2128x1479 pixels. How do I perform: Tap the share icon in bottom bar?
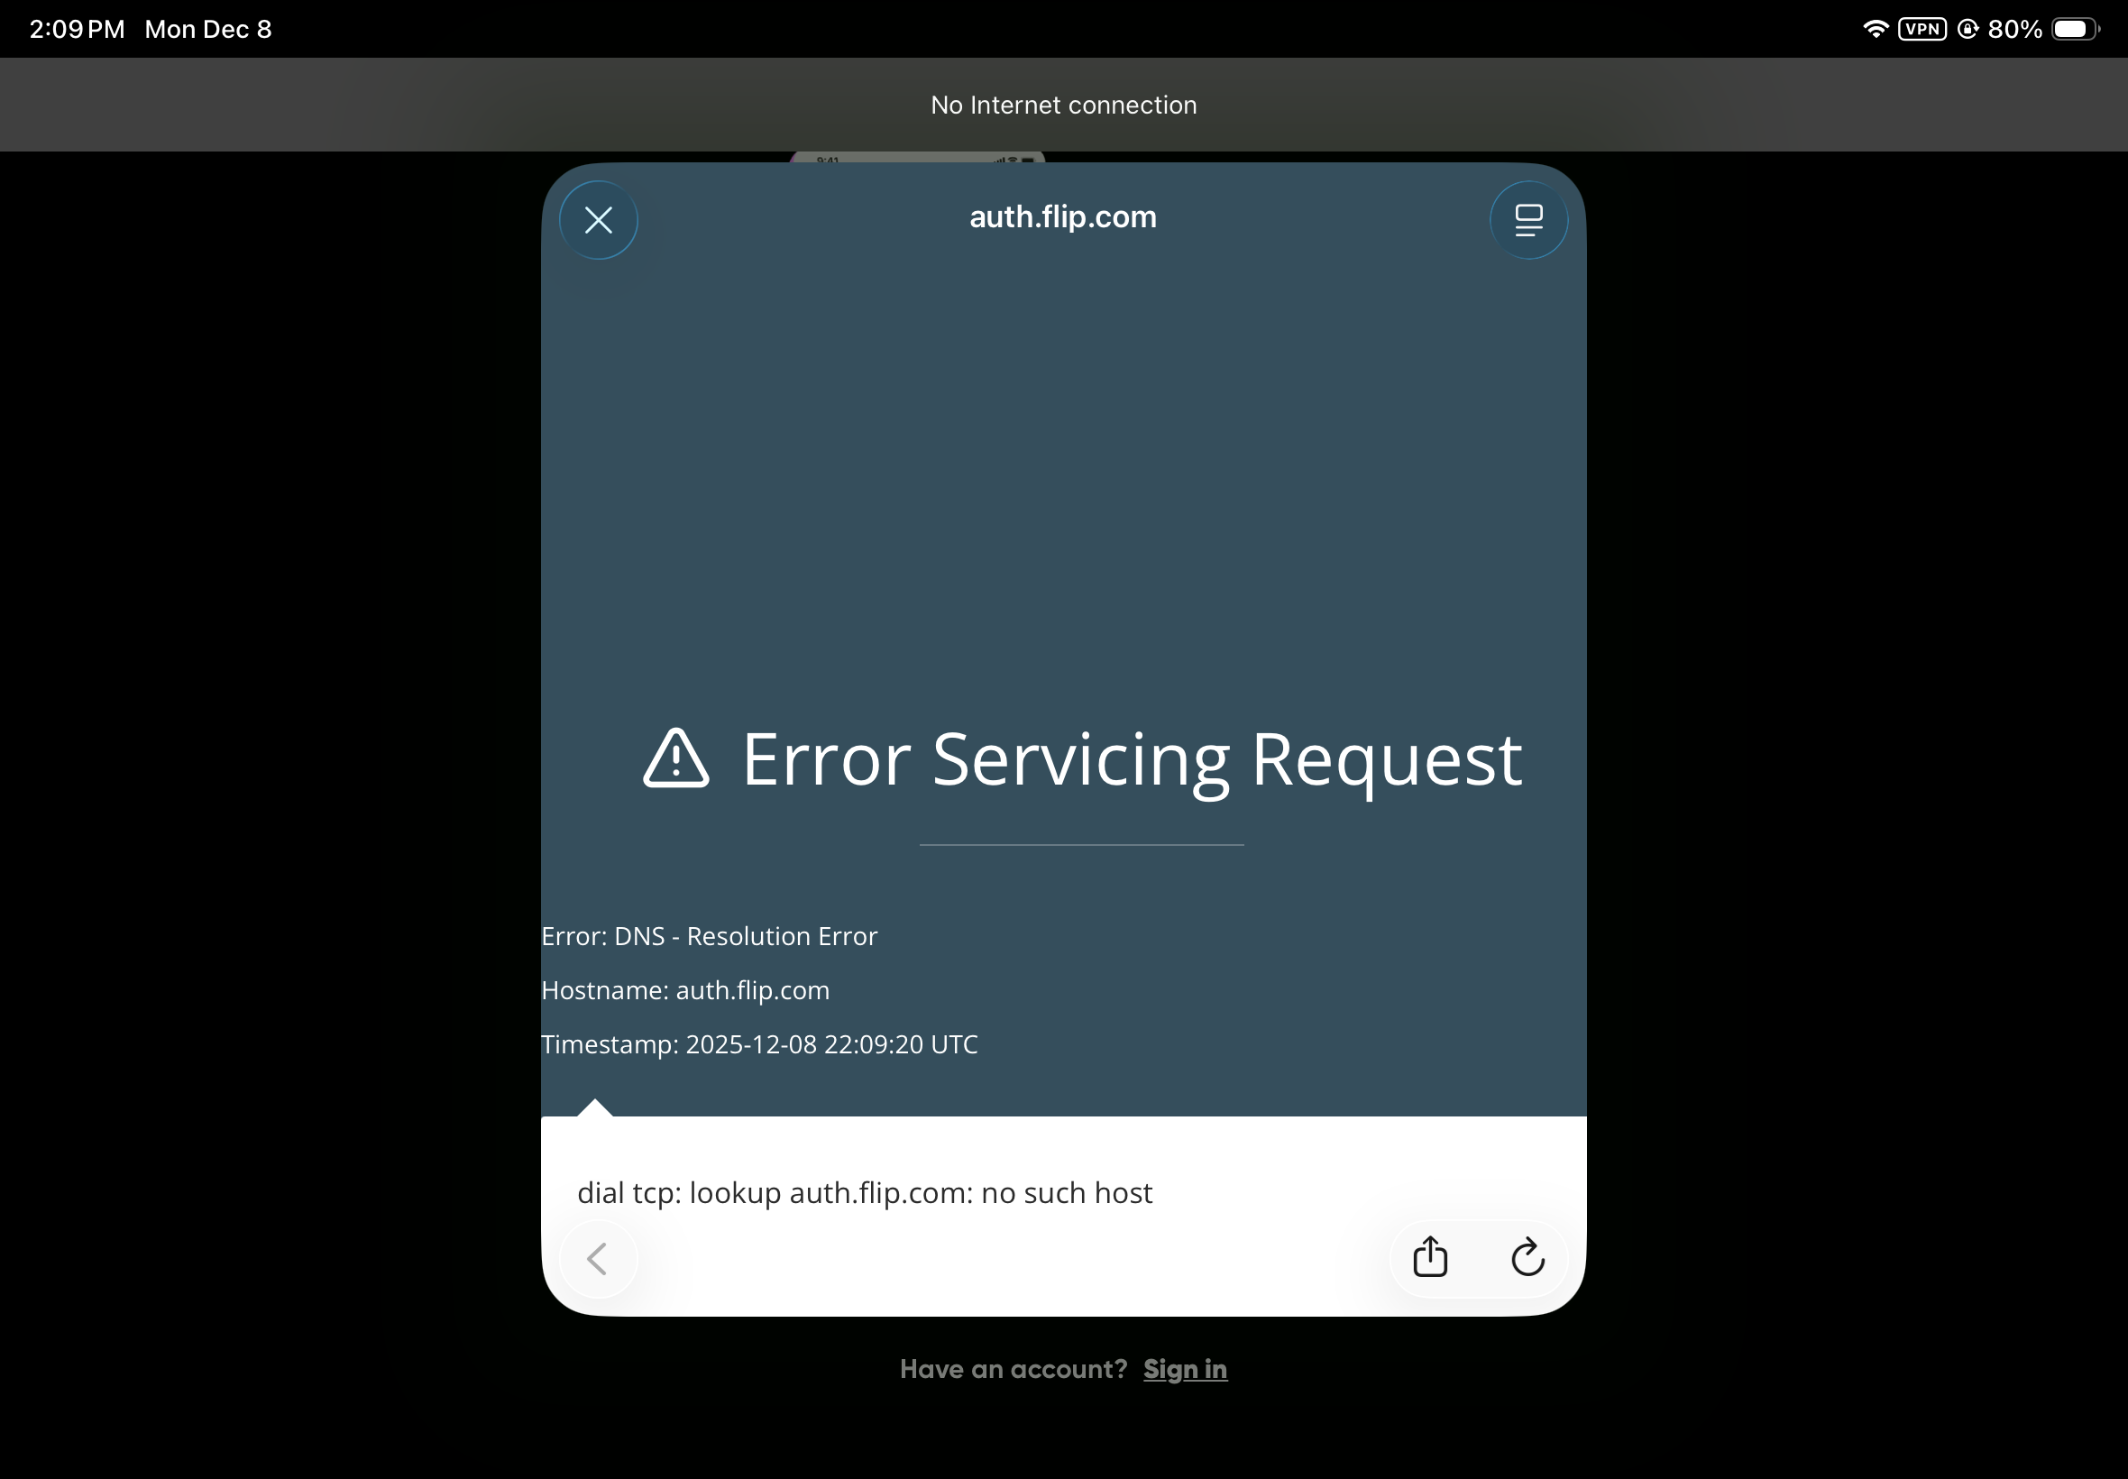point(1429,1257)
